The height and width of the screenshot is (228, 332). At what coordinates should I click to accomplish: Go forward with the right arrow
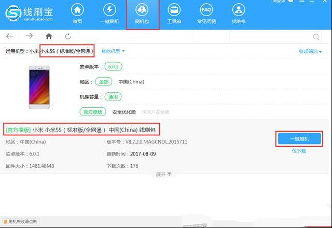(29, 36)
